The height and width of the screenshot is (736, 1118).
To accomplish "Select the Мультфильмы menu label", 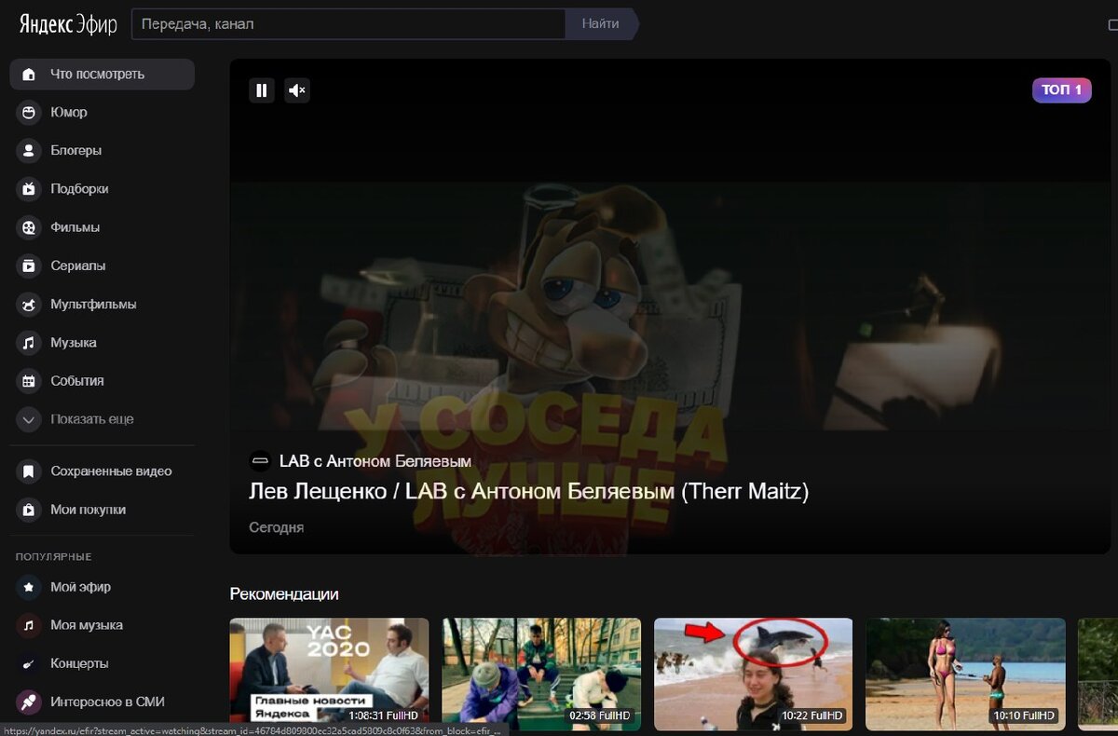I will point(93,305).
